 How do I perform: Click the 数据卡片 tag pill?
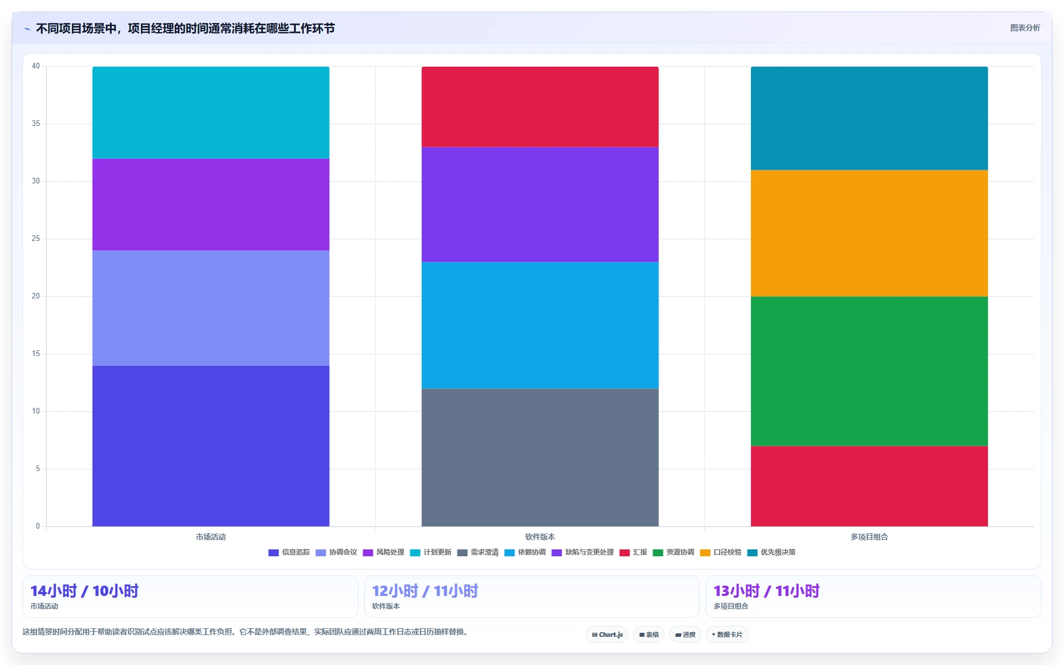click(727, 635)
